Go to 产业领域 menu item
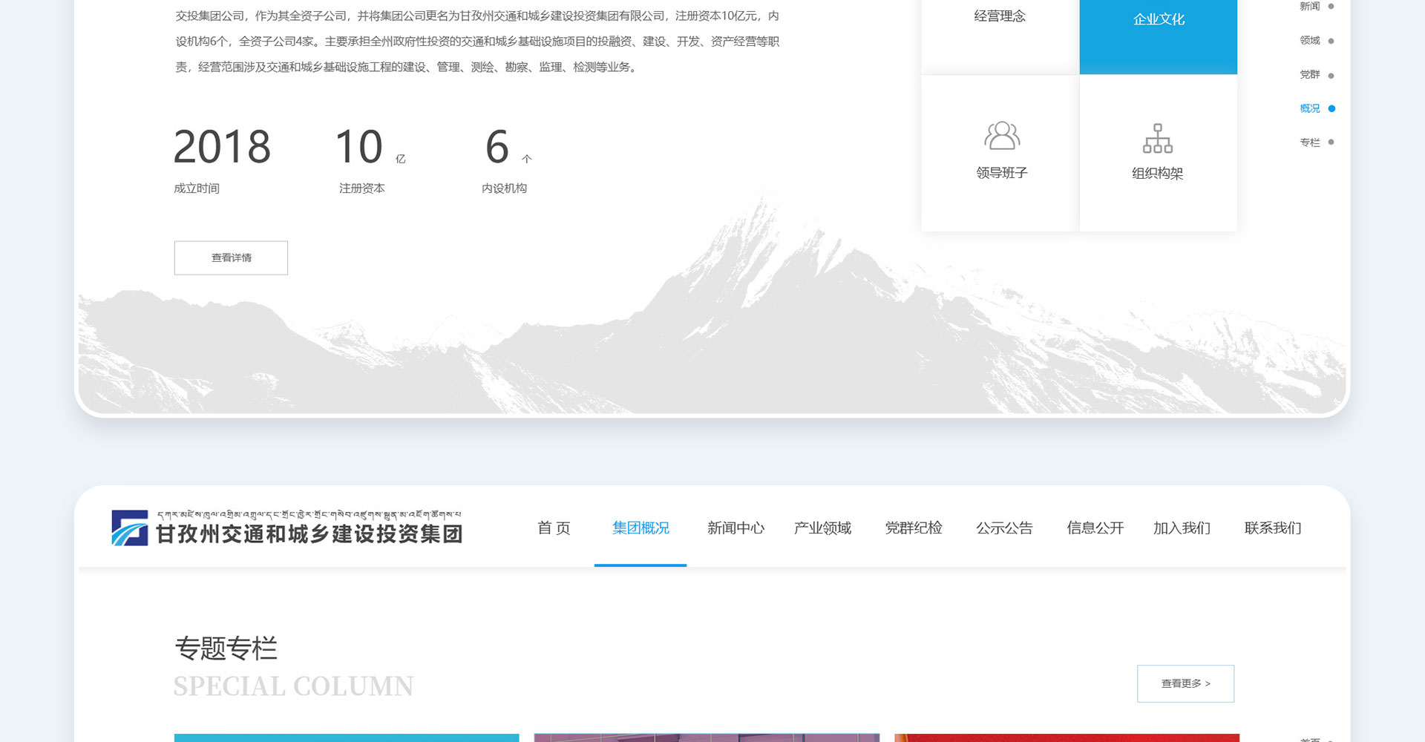Viewport: 1425px width, 742px height. 822,528
